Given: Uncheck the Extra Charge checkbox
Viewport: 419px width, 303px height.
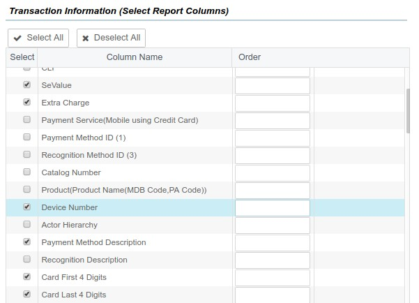Looking at the screenshot, I should (x=26, y=102).
